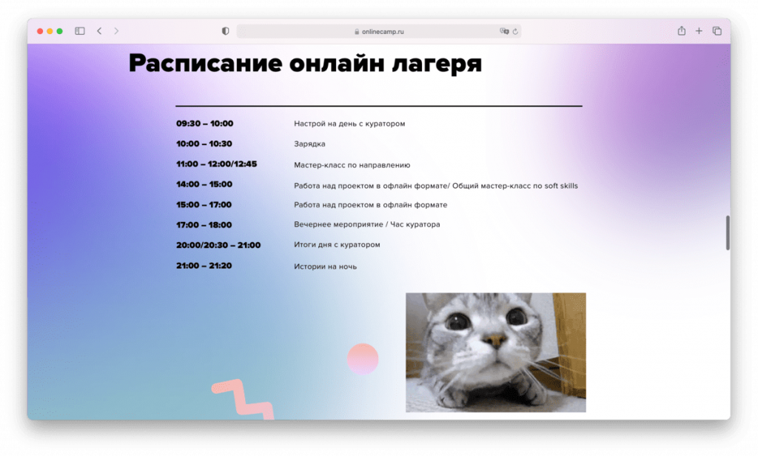Click the time 10:00 – 10:30
Screen dimensions: 758x456
[x=204, y=144]
